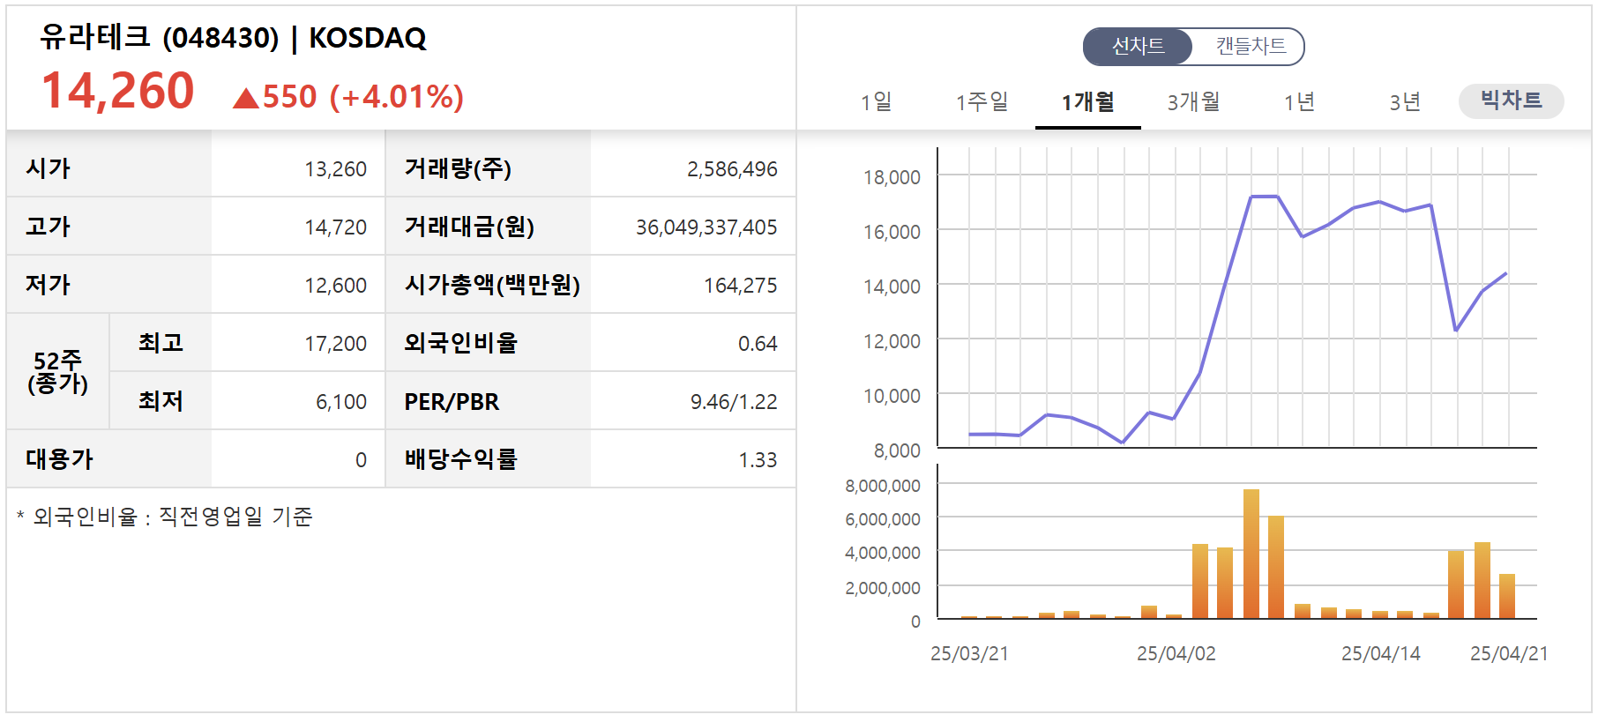Click the 거래량(주) label cell
This screenshot has width=1598, height=722.
point(489,167)
